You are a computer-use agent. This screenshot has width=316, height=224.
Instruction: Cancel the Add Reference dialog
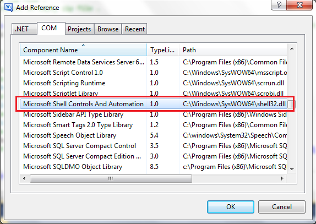click(x=282, y=207)
